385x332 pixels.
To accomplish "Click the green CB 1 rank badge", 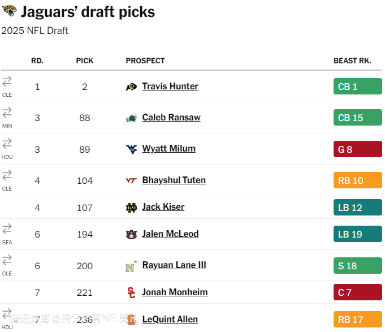I will tap(357, 87).
